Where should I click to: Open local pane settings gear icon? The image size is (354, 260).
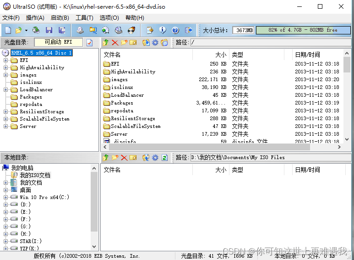pos(155,158)
